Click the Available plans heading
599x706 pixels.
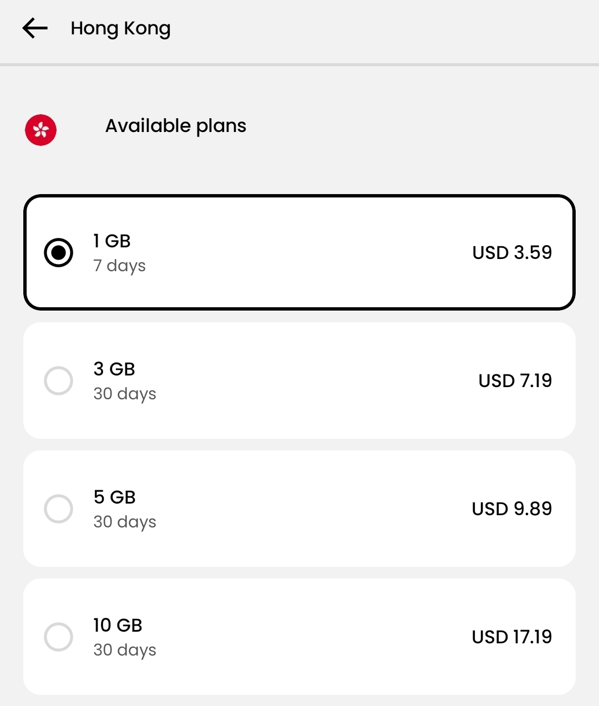(176, 126)
